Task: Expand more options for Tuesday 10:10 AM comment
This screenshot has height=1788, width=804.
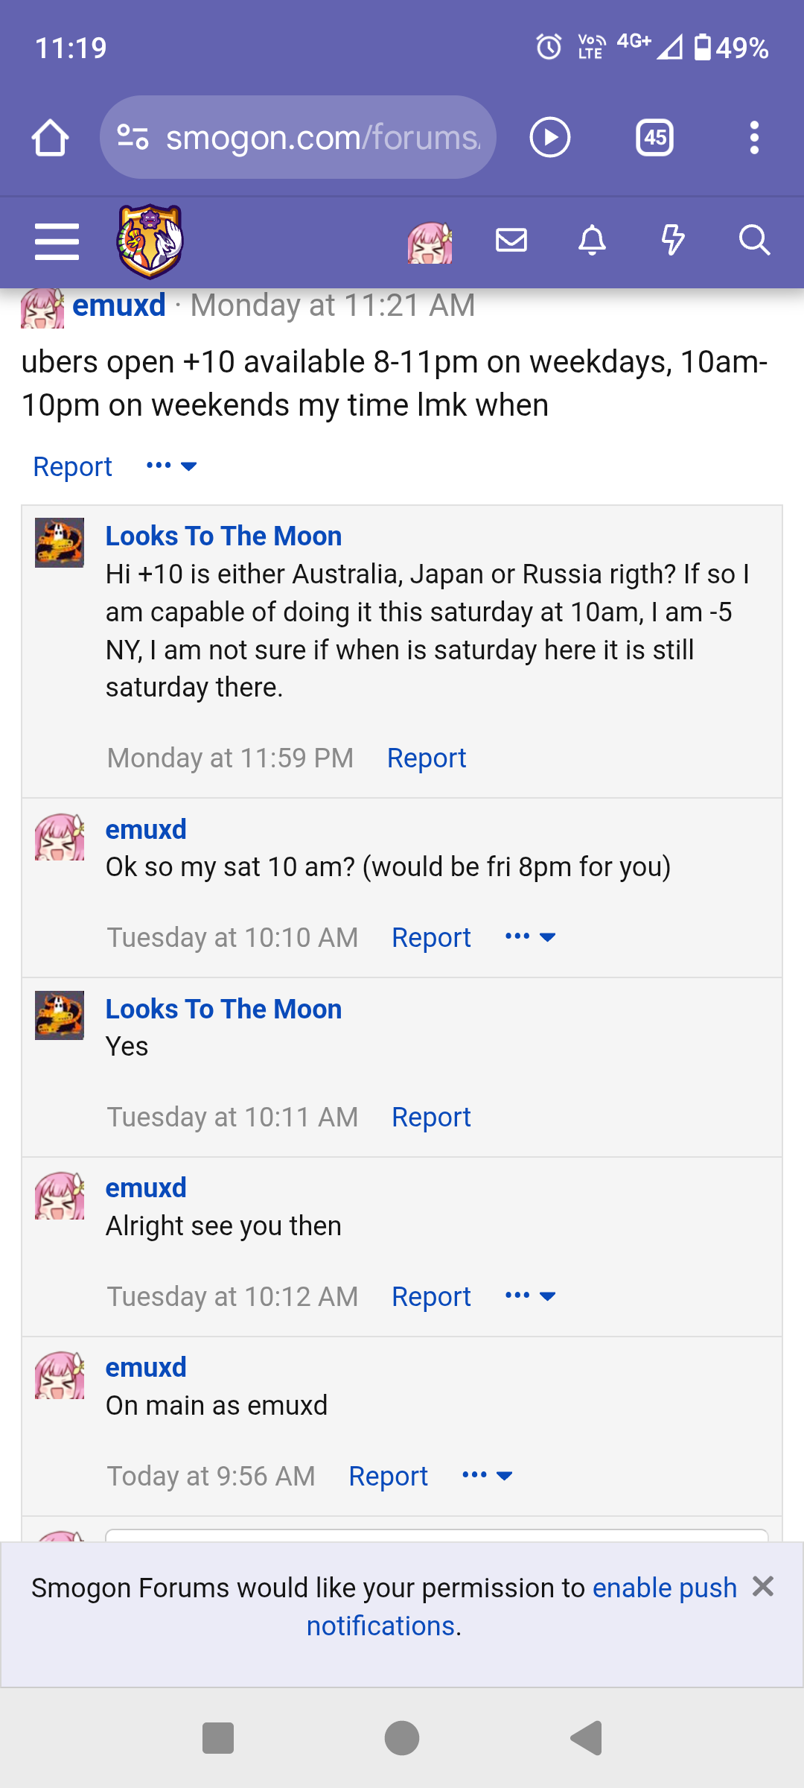Action: (531, 937)
